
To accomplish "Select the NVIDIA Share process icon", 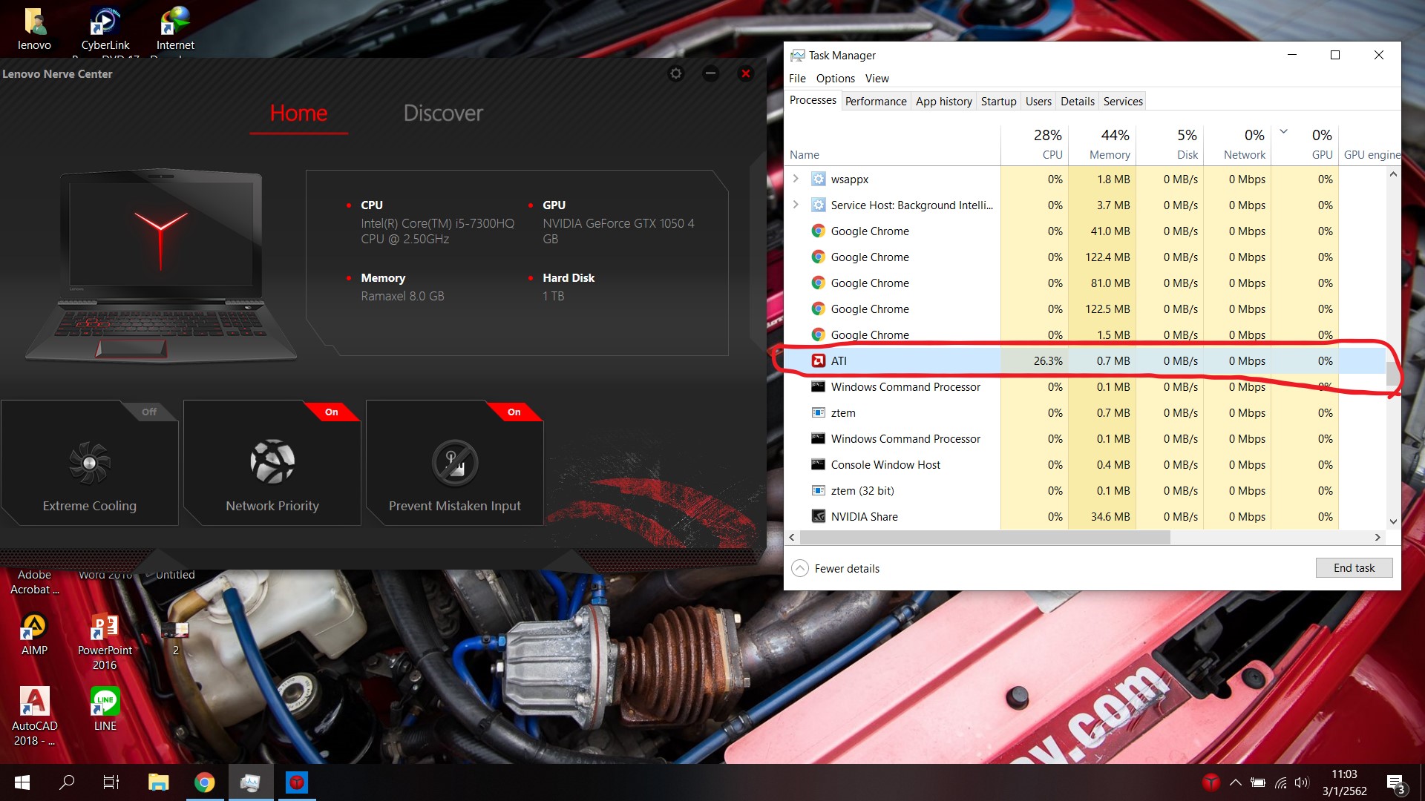I will coord(818,516).
